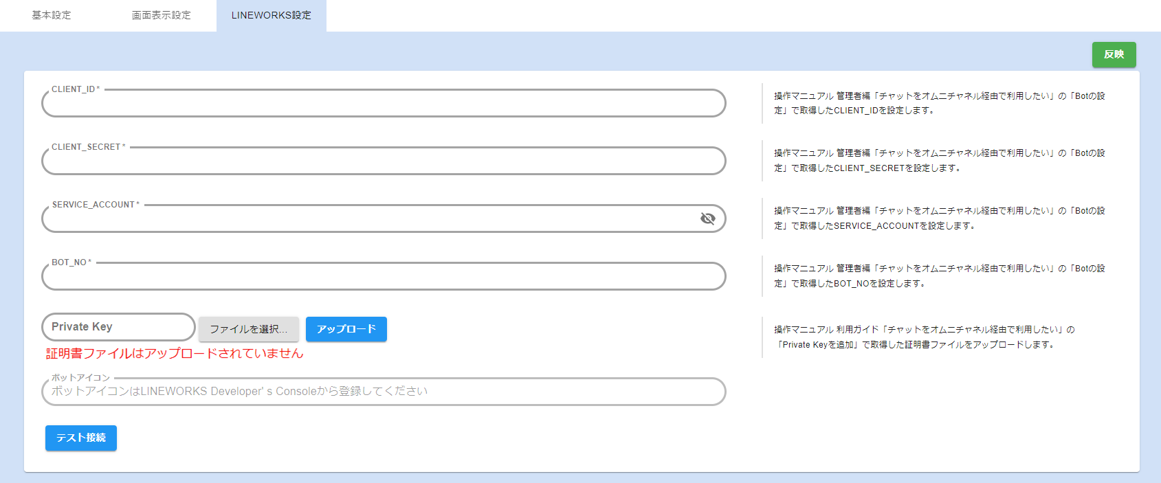Click the red certificate-not-uploaded error message
The width and height of the screenshot is (1161, 483).
(x=175, y=353)
